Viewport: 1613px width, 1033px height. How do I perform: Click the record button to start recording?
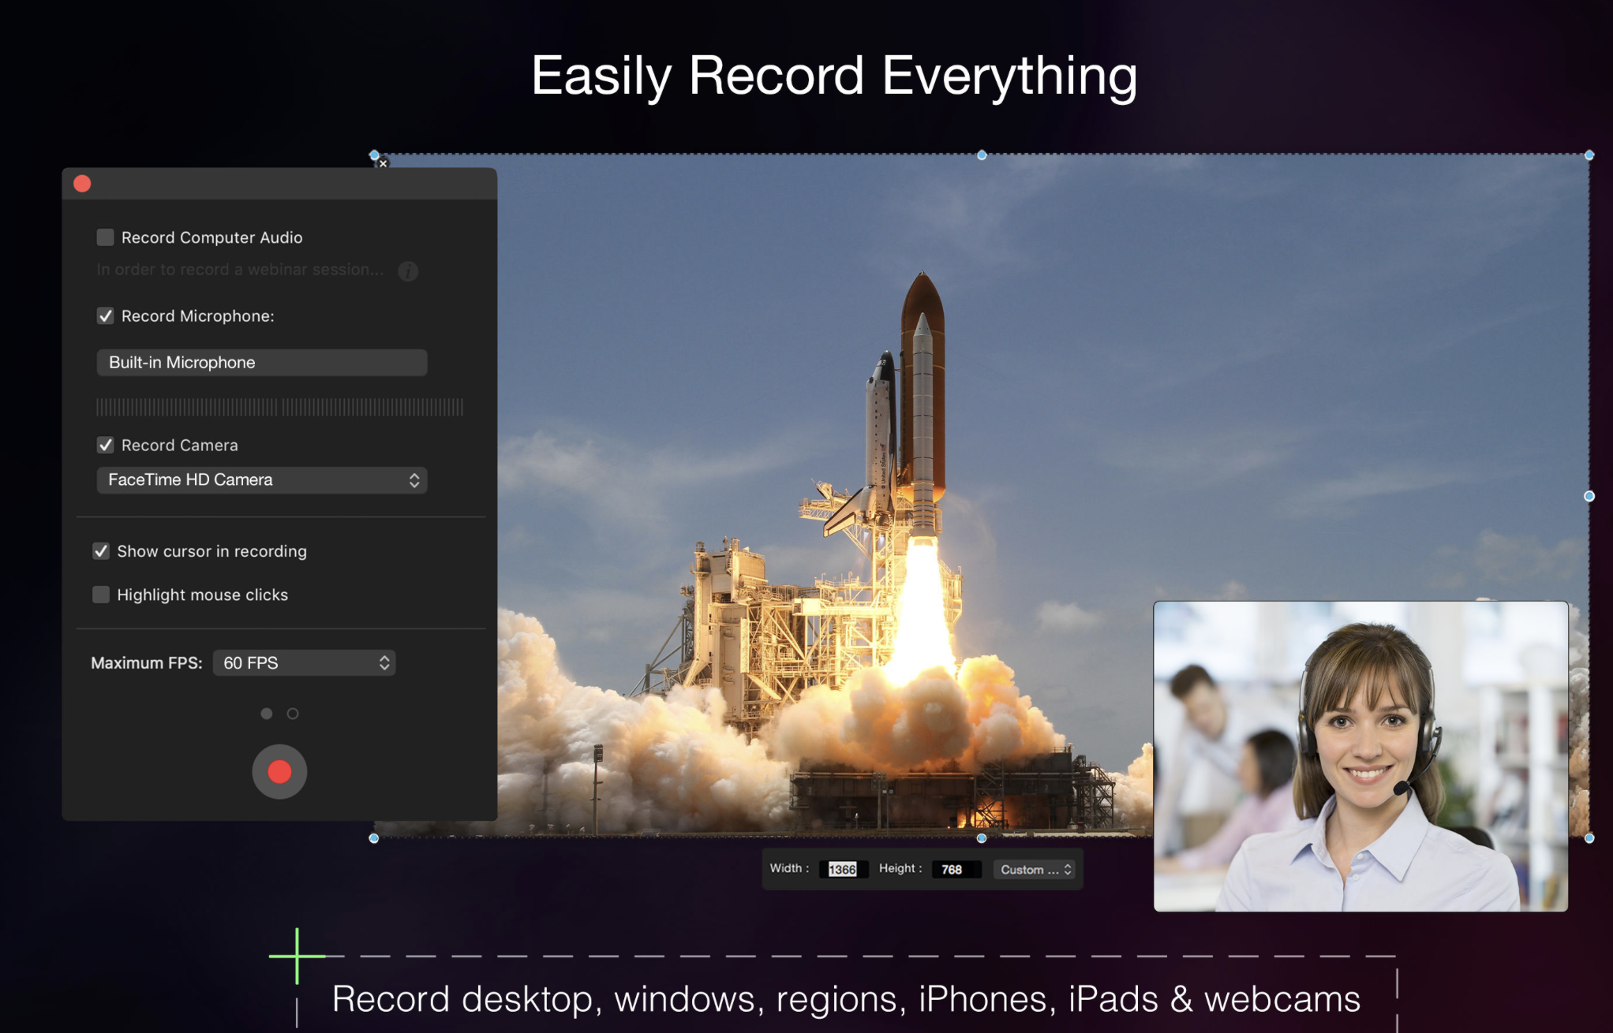(279, 770)
